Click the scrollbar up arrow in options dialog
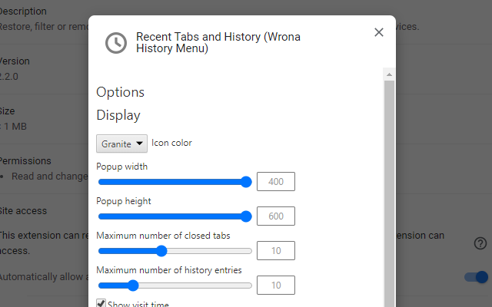492x307 pixels. point(389,74)
